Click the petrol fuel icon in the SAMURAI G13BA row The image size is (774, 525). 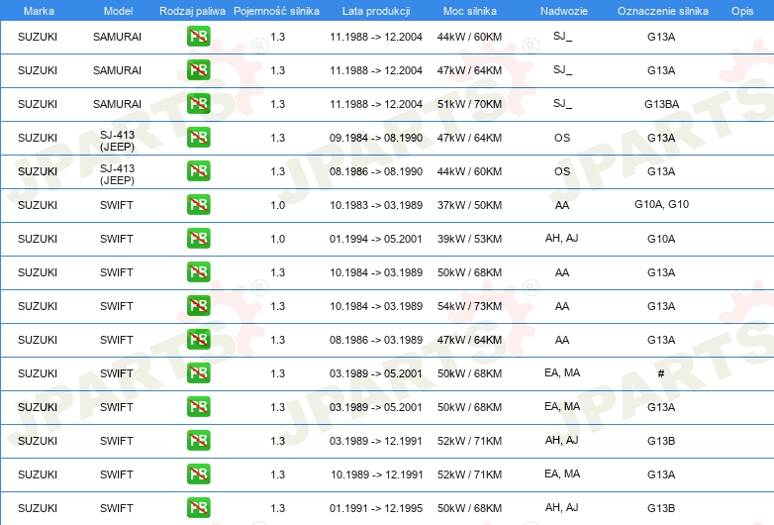pos(198,103)
